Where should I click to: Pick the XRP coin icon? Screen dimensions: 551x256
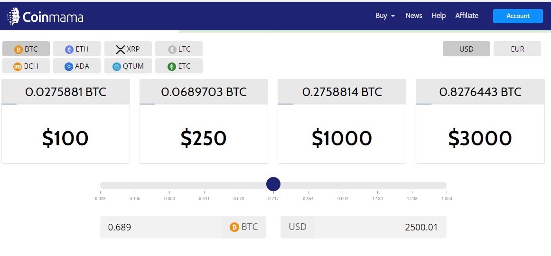120,49
